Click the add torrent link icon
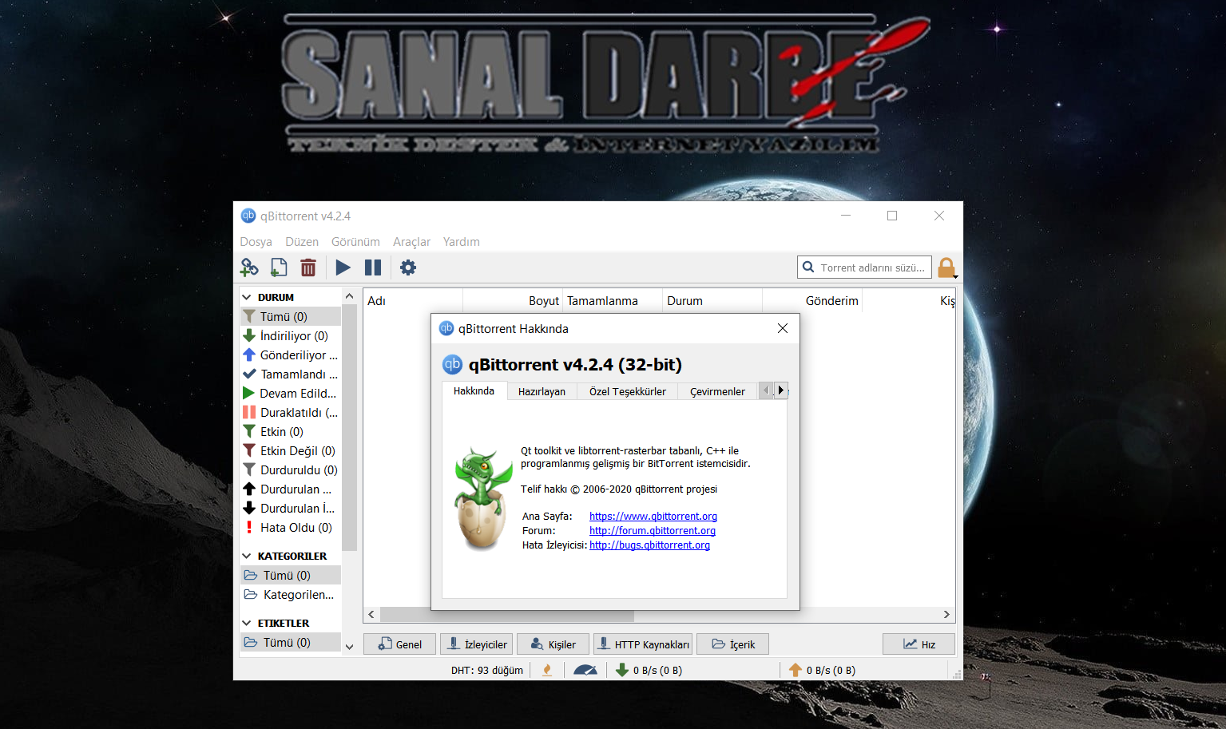 [249, 267]
